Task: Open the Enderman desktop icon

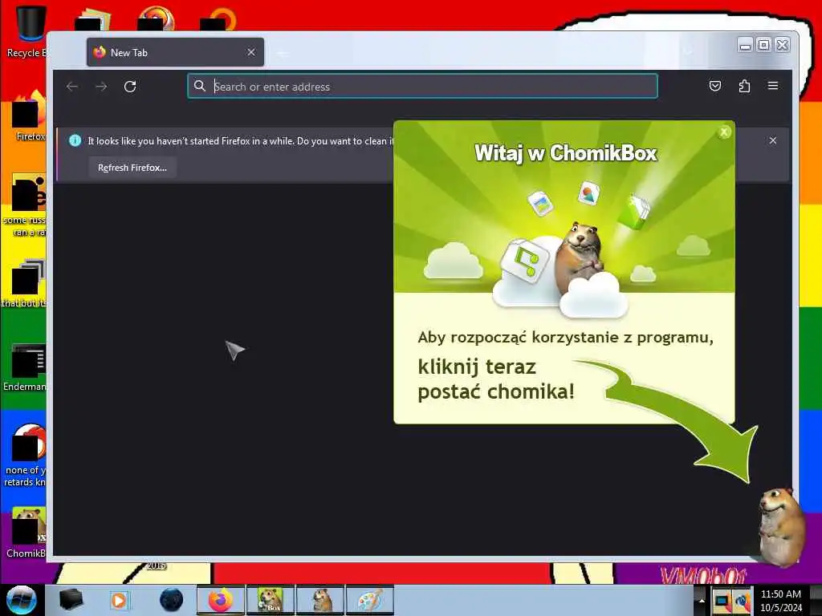Action: click(x=25, y=367)
